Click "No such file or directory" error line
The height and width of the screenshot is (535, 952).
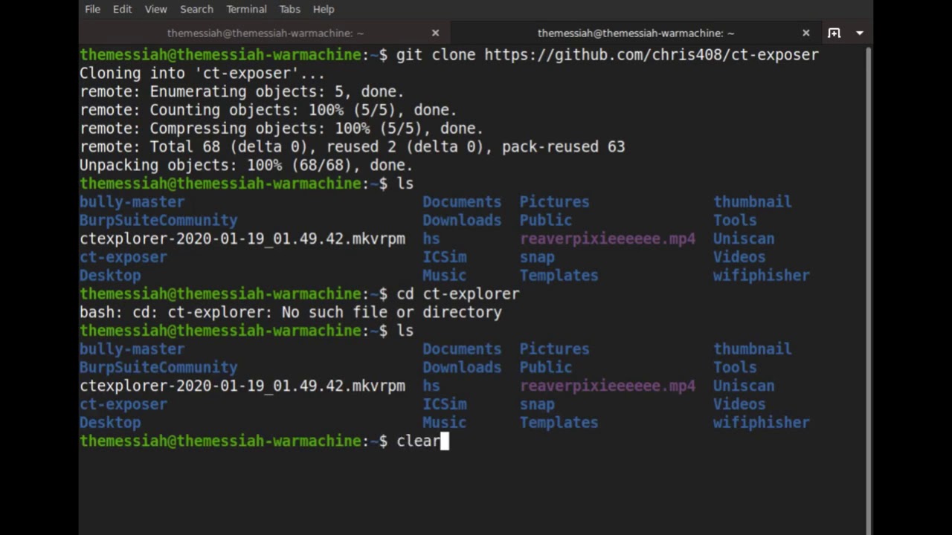click(291, 312)
